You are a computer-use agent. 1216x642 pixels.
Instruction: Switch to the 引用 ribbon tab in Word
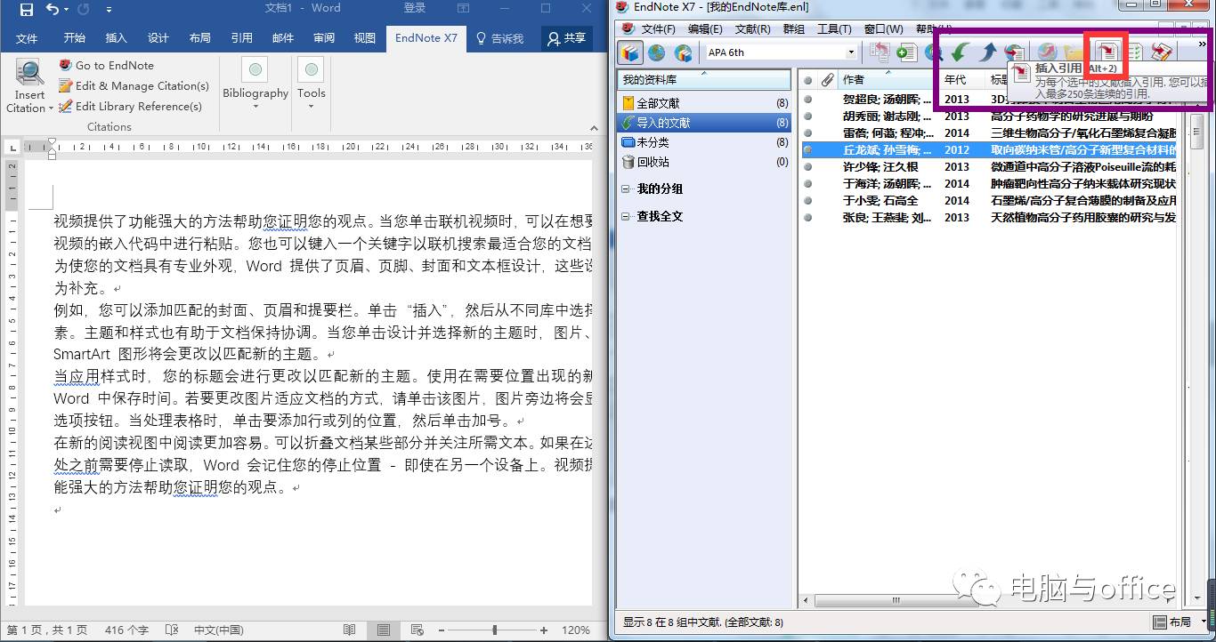(x=241, y=37)
